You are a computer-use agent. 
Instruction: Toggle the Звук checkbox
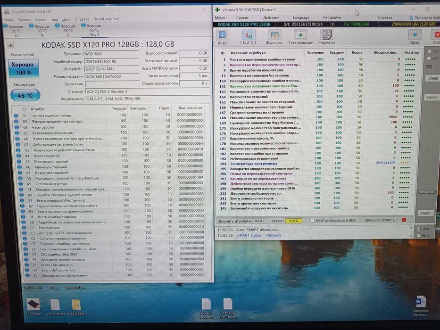pos(418,229)
